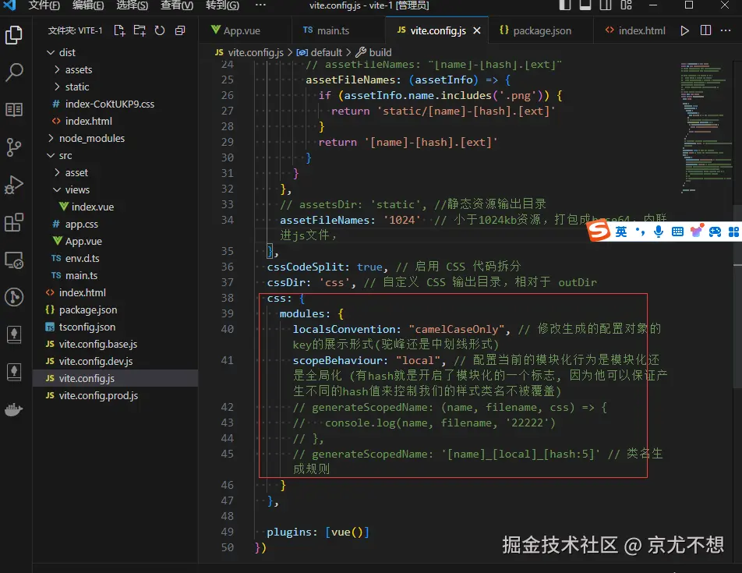
Task: Open editor More Actions ellipsis
Action: tap(726, 30)
